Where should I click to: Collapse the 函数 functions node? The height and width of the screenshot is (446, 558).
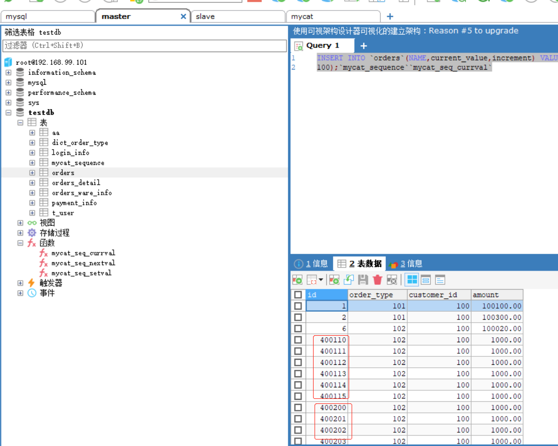click(x=20, y=243)
